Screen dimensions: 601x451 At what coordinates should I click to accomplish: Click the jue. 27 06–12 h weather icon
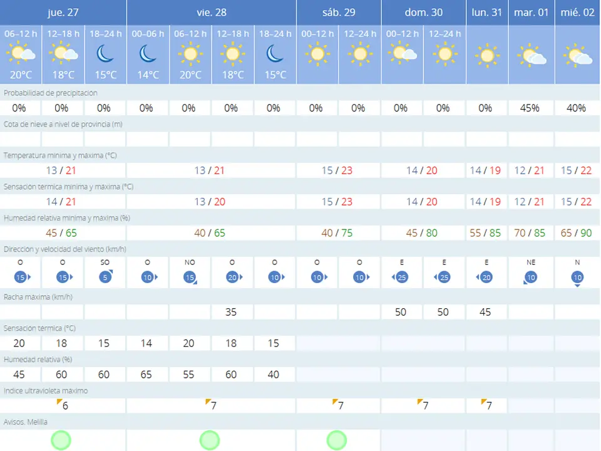click(21, 54)
